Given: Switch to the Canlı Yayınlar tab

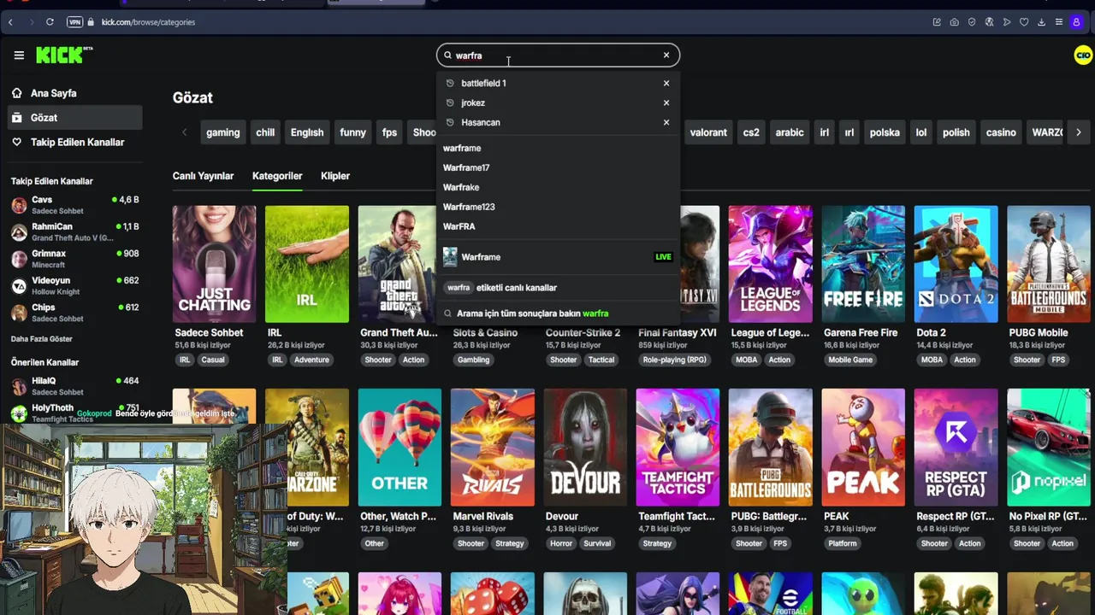Looking at the screenshot, I should (x=203, y=176).
